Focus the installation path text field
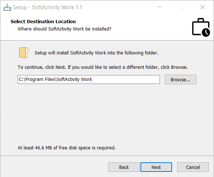The height and width of the screenshot is (177, 214). coord(89,79)
